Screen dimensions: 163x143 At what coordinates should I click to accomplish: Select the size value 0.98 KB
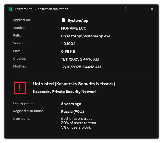coord(68,51)
